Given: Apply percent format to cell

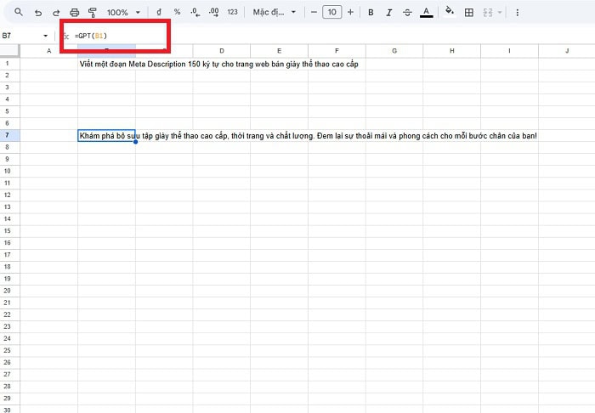Looking at the screenshot, I should point(177,12).
